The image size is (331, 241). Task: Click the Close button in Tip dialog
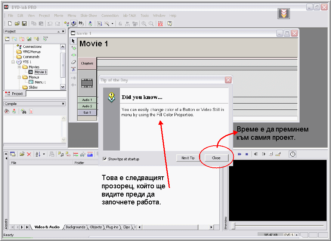tap(216, 158)
